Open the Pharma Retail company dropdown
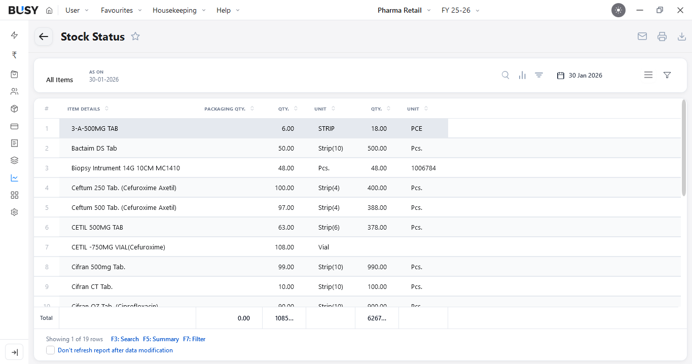 (404, 10)
